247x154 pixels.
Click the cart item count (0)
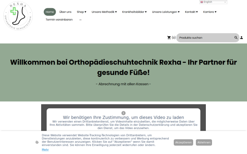pos(174,38)
